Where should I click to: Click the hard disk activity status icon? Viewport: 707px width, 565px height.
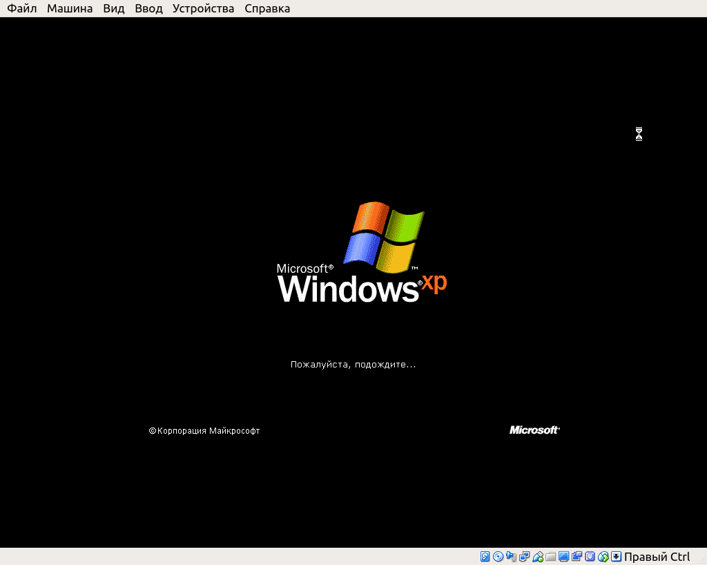485,557
